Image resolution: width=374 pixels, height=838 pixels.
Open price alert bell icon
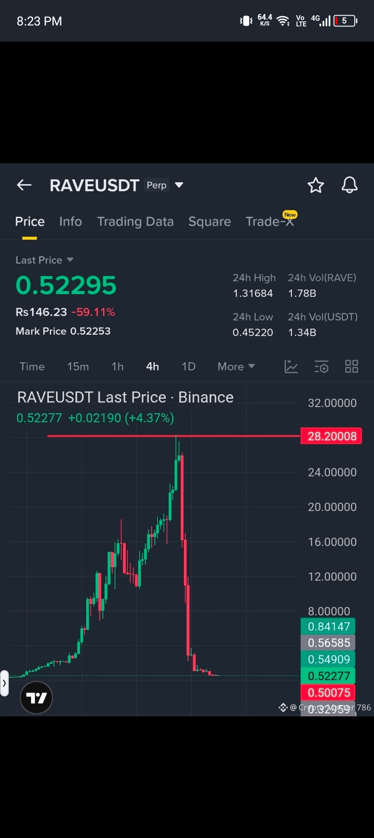pos(350,185)
